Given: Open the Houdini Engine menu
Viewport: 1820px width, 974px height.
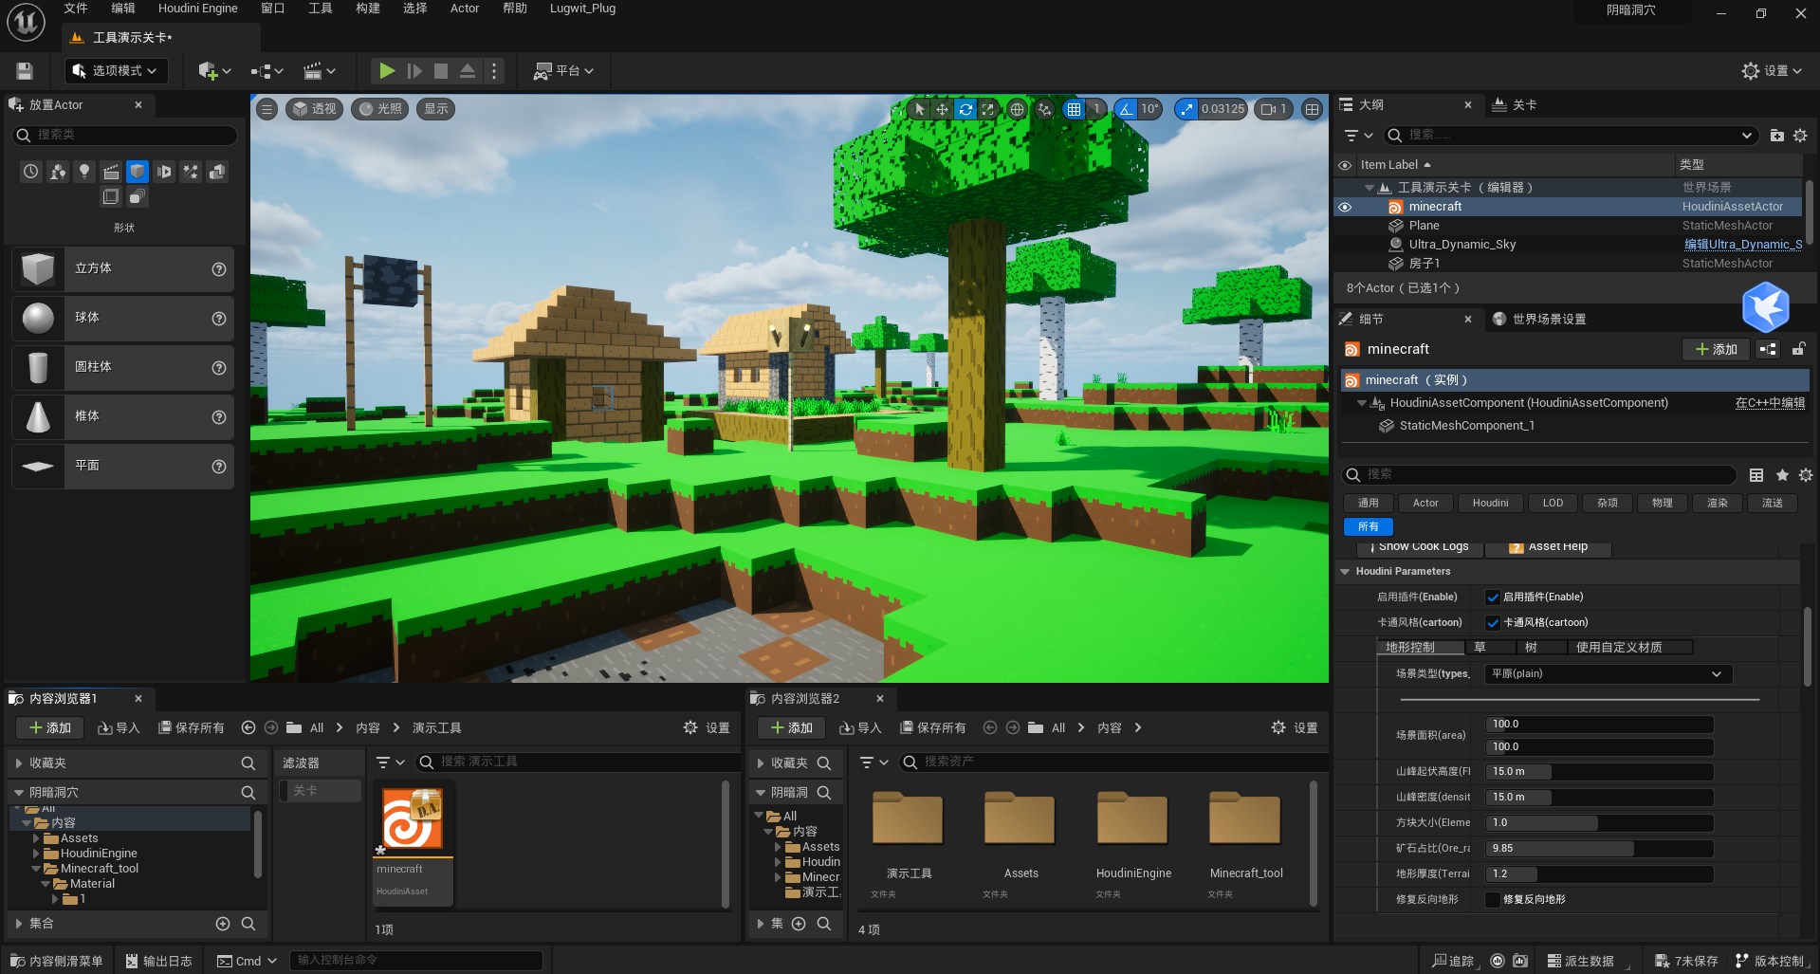Looking at the screenshot, I should (x=198, y=9).
